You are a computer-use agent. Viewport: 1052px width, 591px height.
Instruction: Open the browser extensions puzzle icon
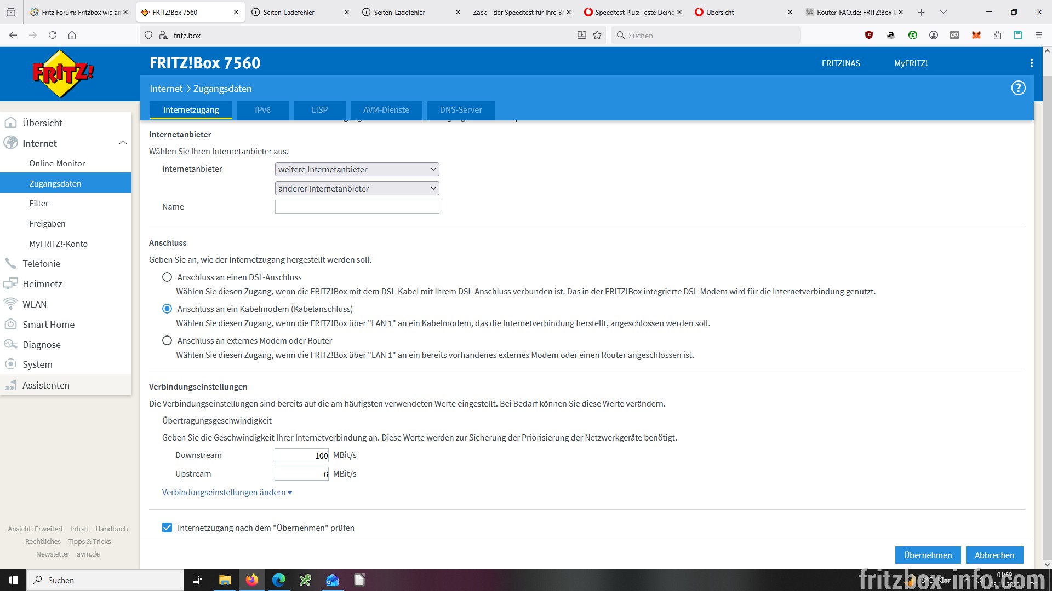point(997,35)
